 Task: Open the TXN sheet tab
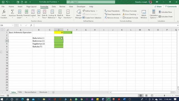pos(20,92)
